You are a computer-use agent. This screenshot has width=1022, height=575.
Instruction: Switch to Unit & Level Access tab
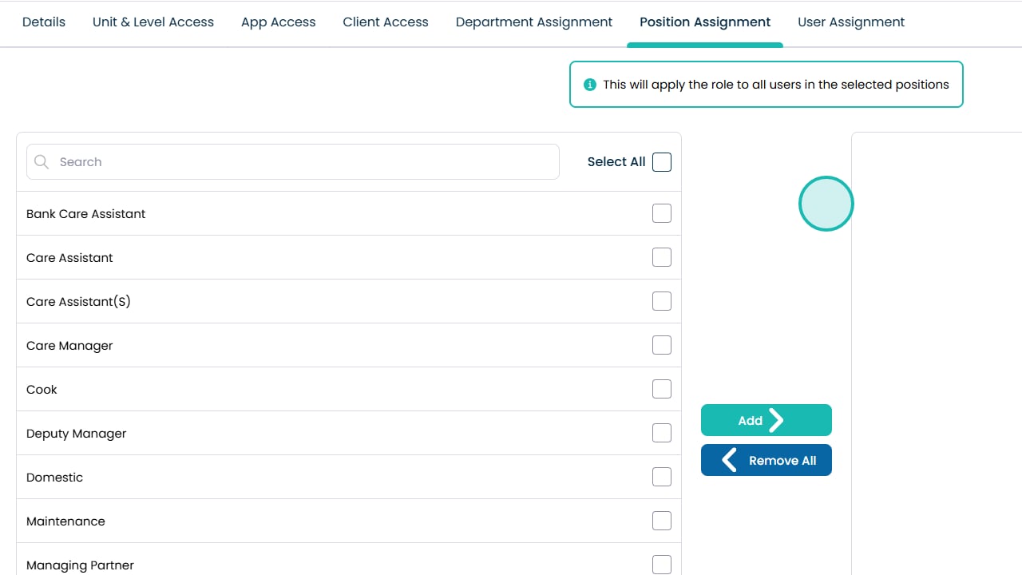coord(153,22)
